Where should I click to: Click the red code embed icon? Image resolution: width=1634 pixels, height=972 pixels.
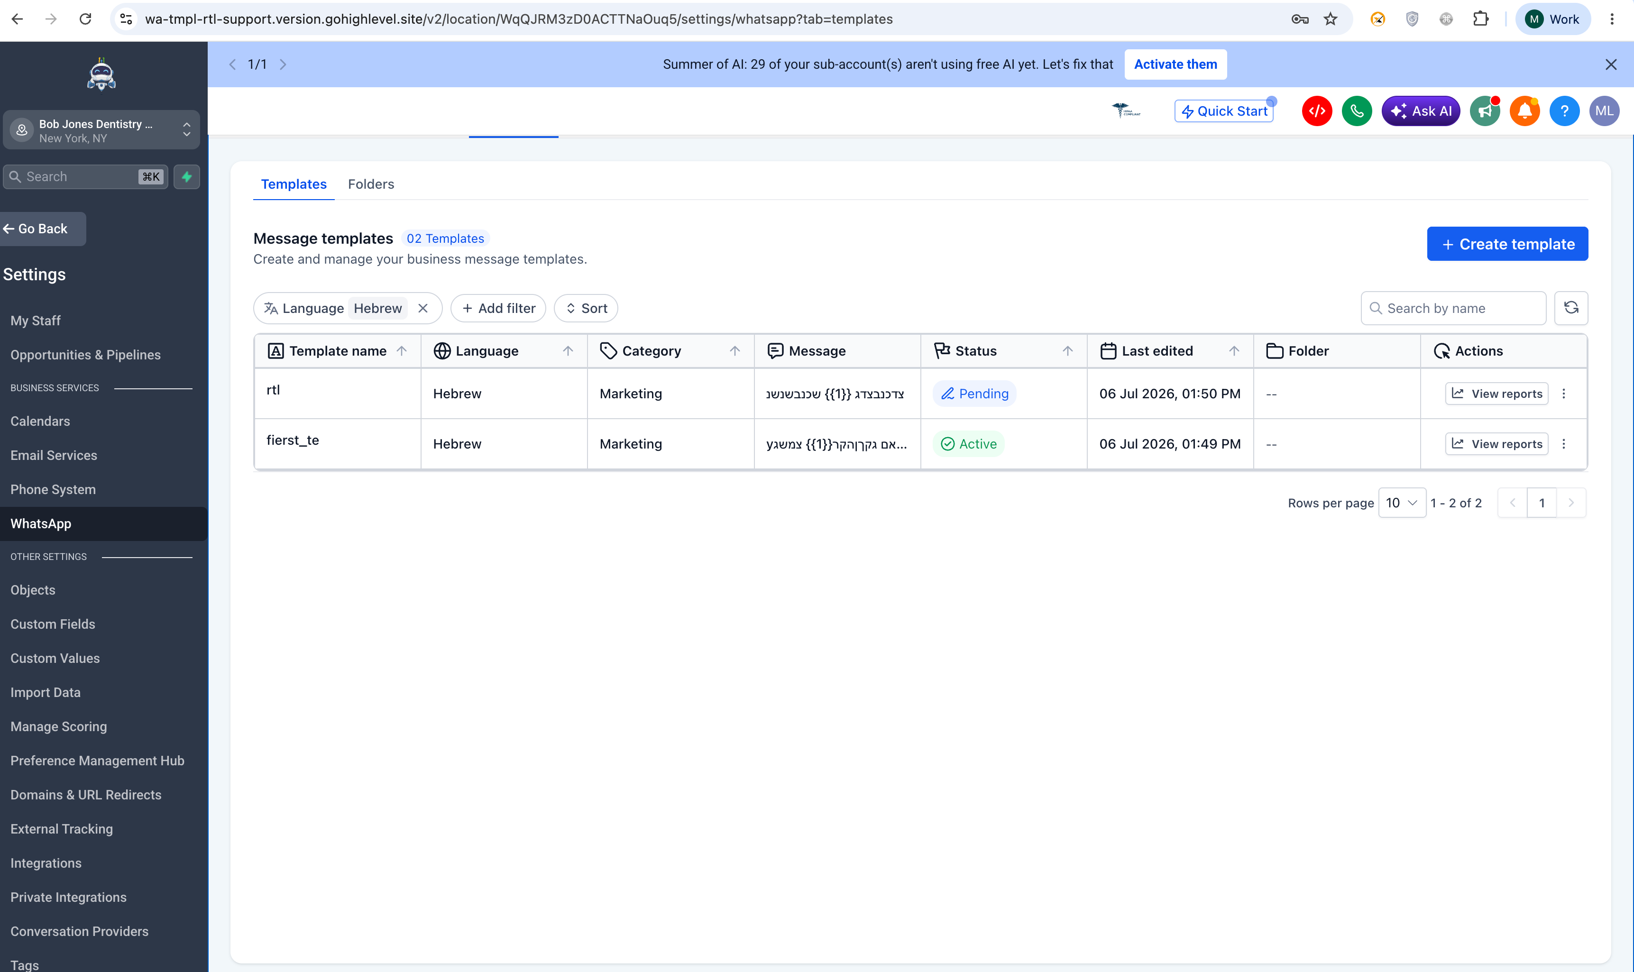pos(1317,110)
